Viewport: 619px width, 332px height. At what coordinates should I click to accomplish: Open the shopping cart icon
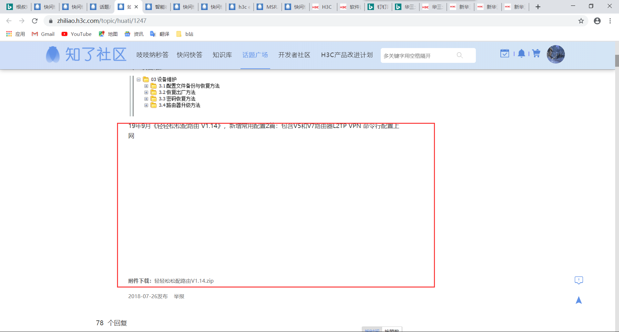coord(536,54)
